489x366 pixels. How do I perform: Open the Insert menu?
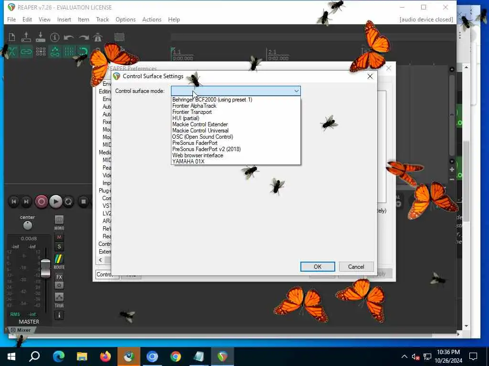click(64, 19)
